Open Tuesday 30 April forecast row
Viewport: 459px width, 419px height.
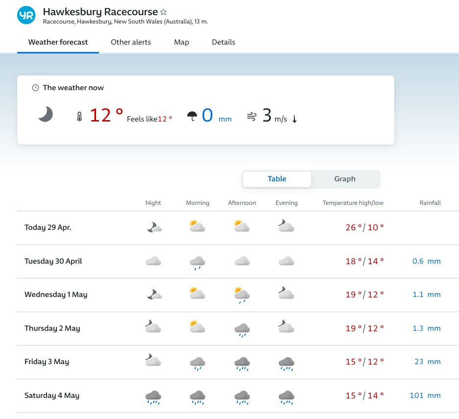(238, 262)
